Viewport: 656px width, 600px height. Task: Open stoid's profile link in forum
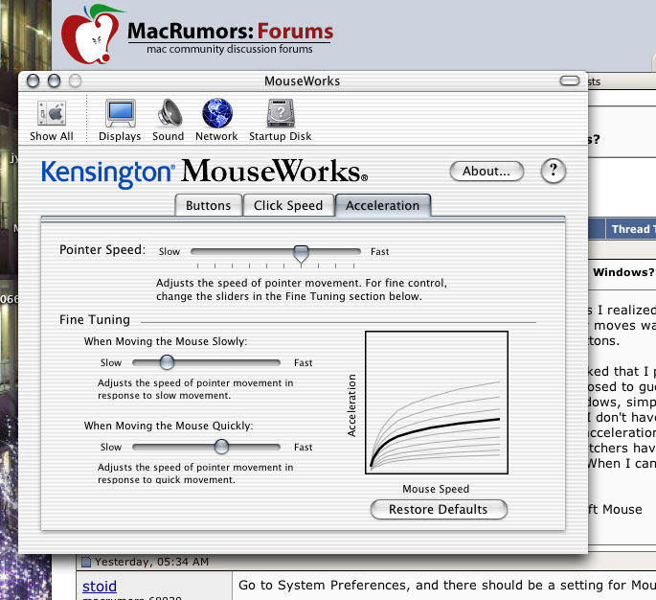coord(100,587)
